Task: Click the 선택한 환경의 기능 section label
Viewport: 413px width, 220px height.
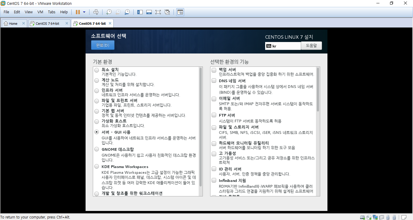Action: [229, 62]
